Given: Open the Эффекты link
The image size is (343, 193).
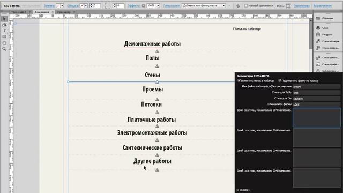Looking at the screenshot, I should click(134, 6).
